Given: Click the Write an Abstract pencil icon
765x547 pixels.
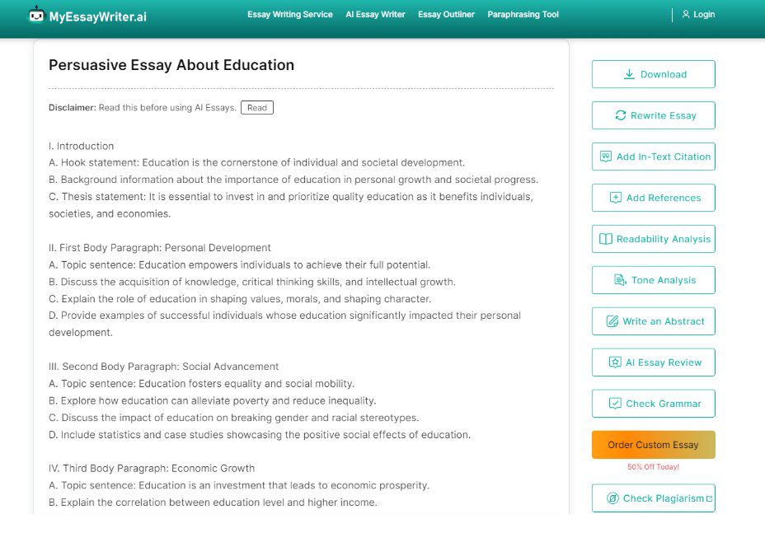Looking at the screenshot, I should click(x=612, y=321).
